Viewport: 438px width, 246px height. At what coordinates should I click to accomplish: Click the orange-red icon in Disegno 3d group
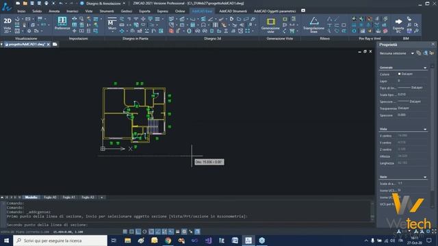171,31
